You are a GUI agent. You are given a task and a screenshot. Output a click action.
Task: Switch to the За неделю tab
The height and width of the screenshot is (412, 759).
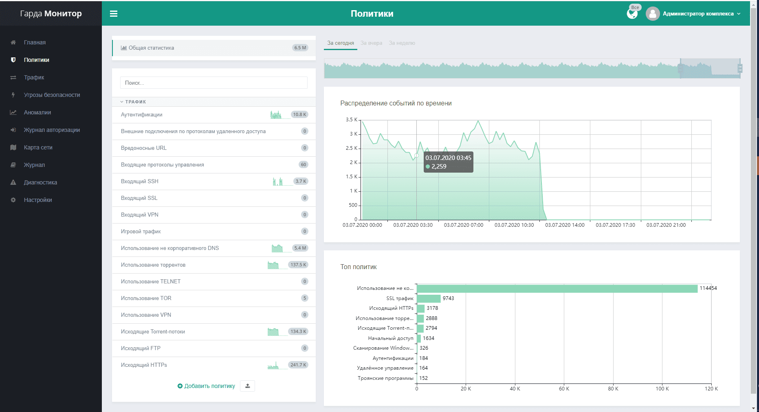click(x=402, y=43)
